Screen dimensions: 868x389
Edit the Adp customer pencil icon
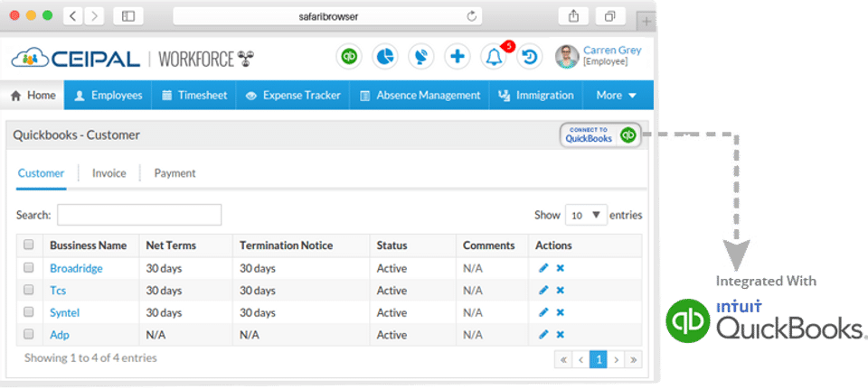[x=543, y=334]
